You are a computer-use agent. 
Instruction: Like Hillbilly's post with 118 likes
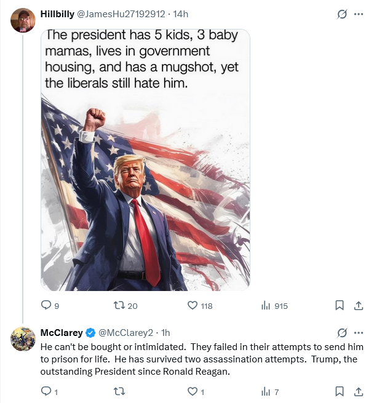[192, 305]
